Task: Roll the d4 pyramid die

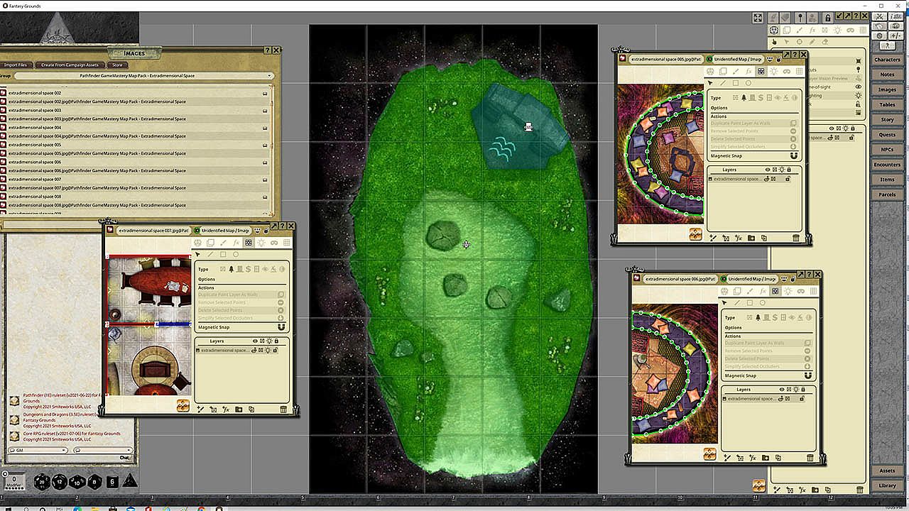Action: [x=129, y=482]
